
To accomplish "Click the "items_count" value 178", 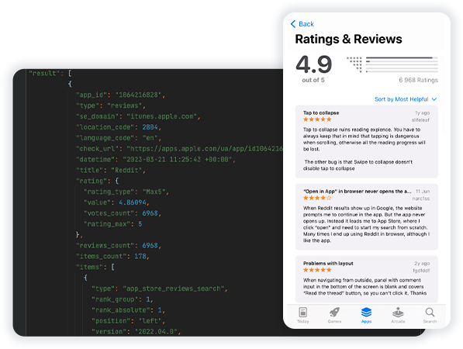I will (140, 256).
